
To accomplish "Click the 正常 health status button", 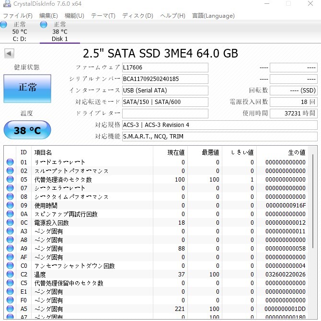I will coord(27,89).
